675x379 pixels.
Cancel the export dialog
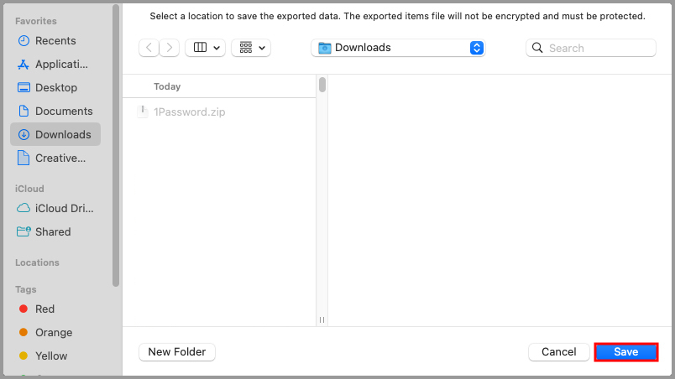pos(558,352)
